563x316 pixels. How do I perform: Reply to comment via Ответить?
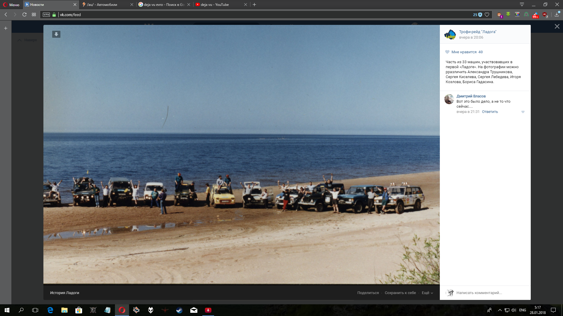pyautogui.click(x=490, y=112)
